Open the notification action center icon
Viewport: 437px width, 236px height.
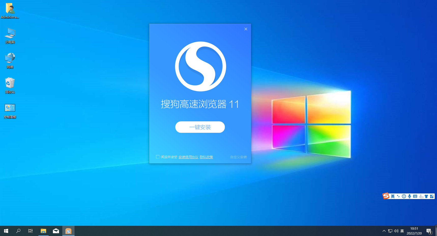tap(429, 231)
